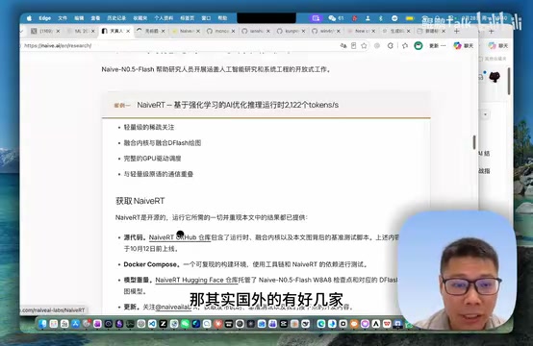Open the black Z app in Dock

[x=163, y=324]
